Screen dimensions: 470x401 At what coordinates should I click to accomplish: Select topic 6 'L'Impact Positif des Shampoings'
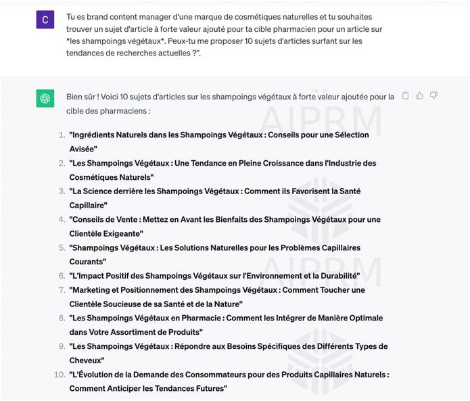point(214,276)
